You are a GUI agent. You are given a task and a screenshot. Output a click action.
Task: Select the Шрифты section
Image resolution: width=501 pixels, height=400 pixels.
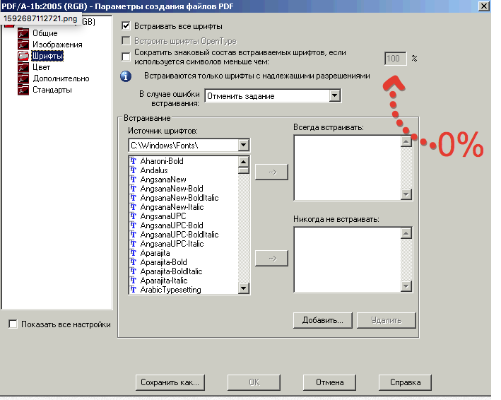(x=47, y=56)
